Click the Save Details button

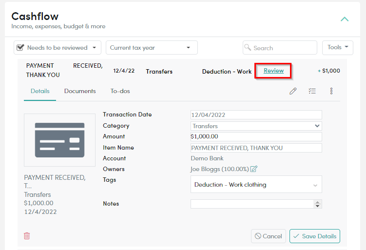click(x=315, y=236)
